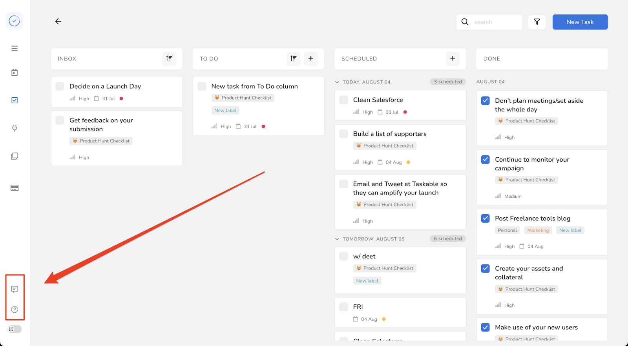Image resolution: width=628 pixels, height=346 pixels.
Task: Open the copy pages icon in sidebar
Action: click(15, 156)
